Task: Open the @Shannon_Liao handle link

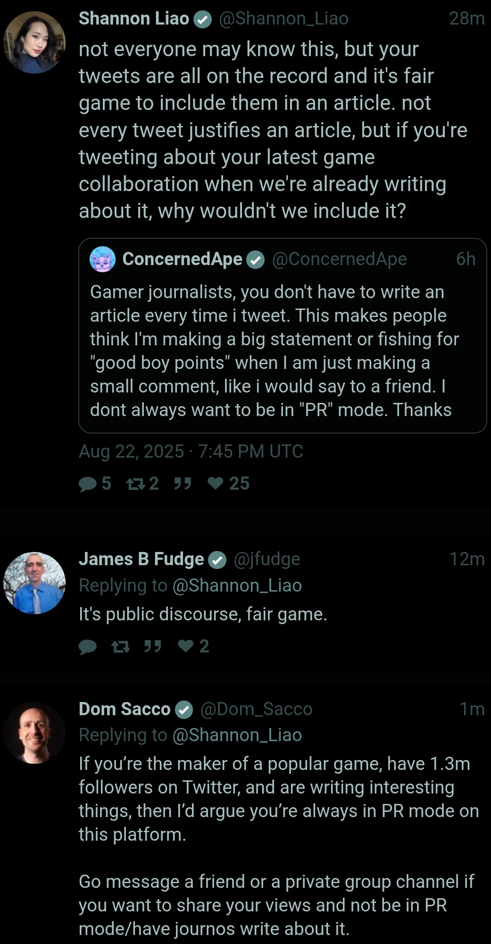Action: [x=283, y=18]
